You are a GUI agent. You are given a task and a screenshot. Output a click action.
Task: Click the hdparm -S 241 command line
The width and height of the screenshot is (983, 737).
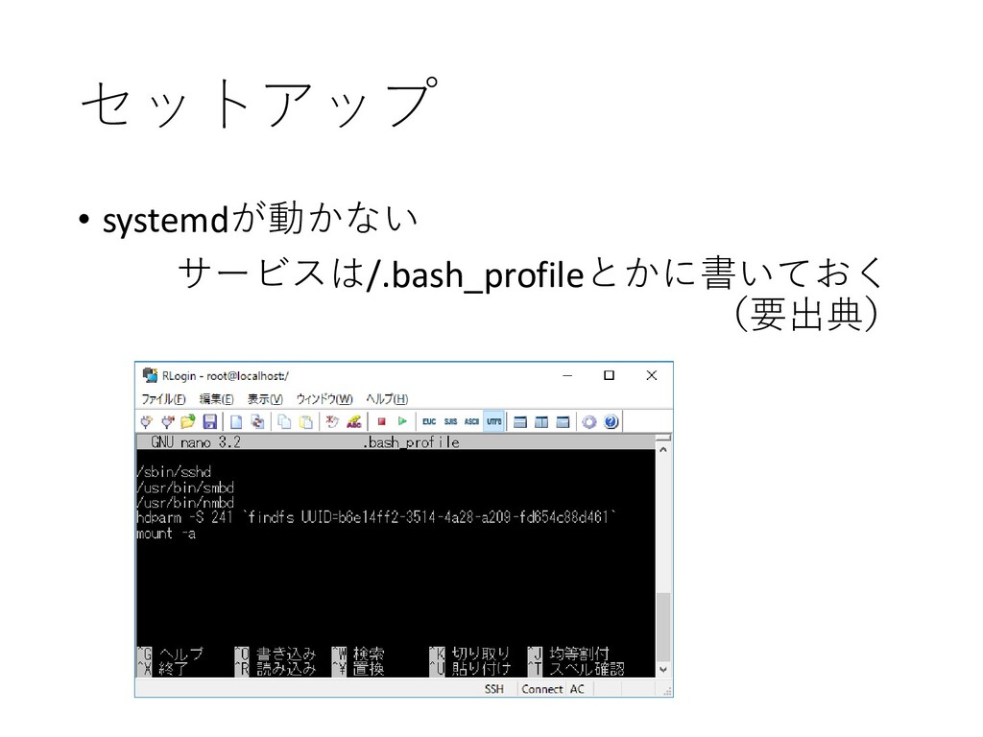coord(376,517)
